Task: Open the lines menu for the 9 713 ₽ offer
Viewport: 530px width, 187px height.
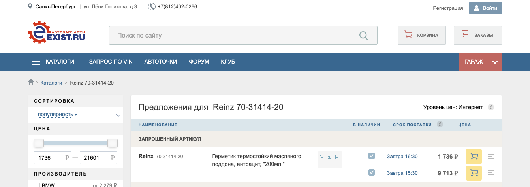Action: point(491,173)
